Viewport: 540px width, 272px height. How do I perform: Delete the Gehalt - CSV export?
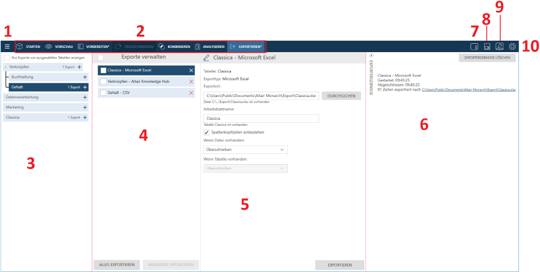(191, 93)
